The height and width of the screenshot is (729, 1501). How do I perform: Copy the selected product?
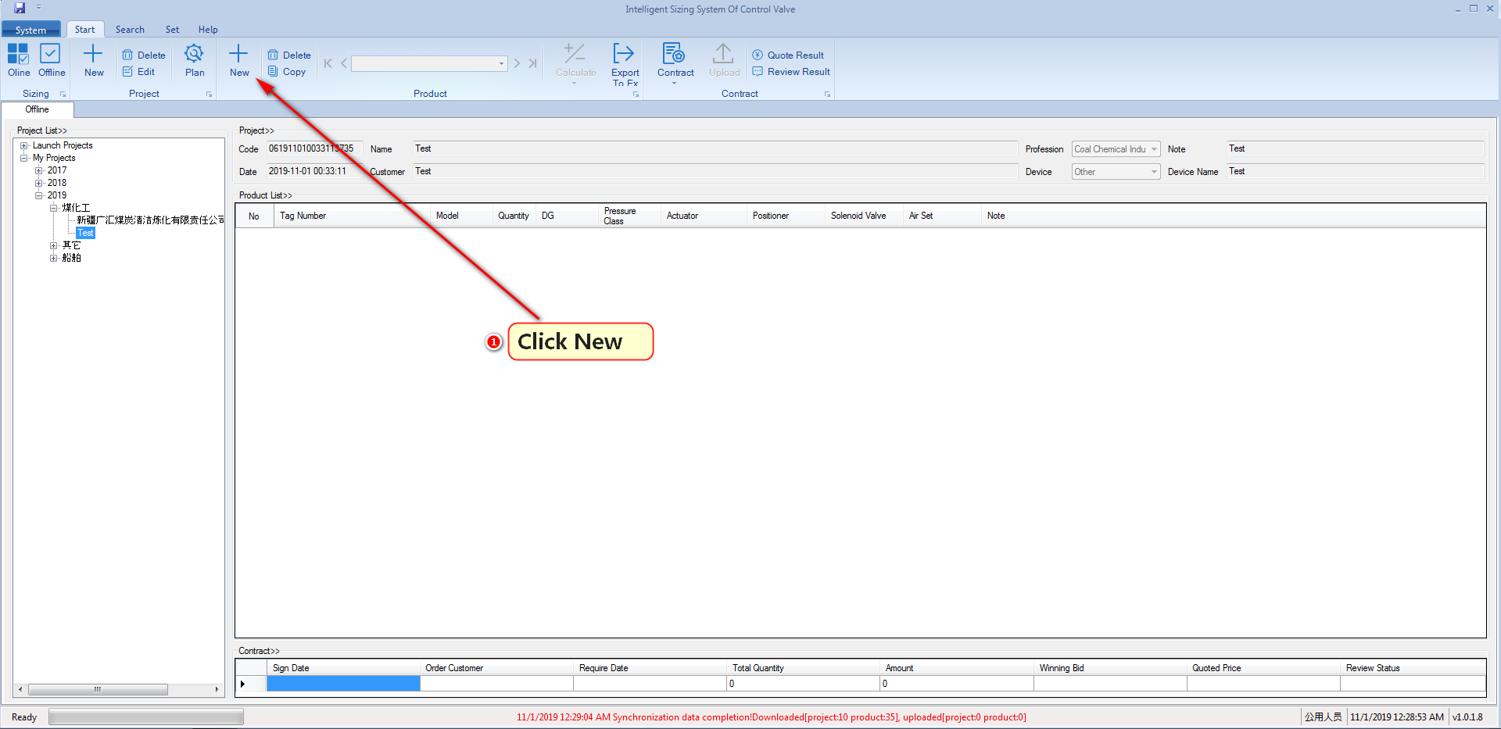287,72
